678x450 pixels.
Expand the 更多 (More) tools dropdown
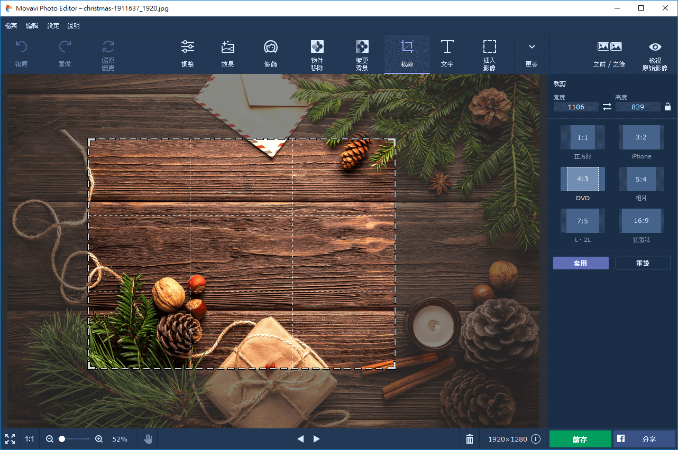point(532,54)
